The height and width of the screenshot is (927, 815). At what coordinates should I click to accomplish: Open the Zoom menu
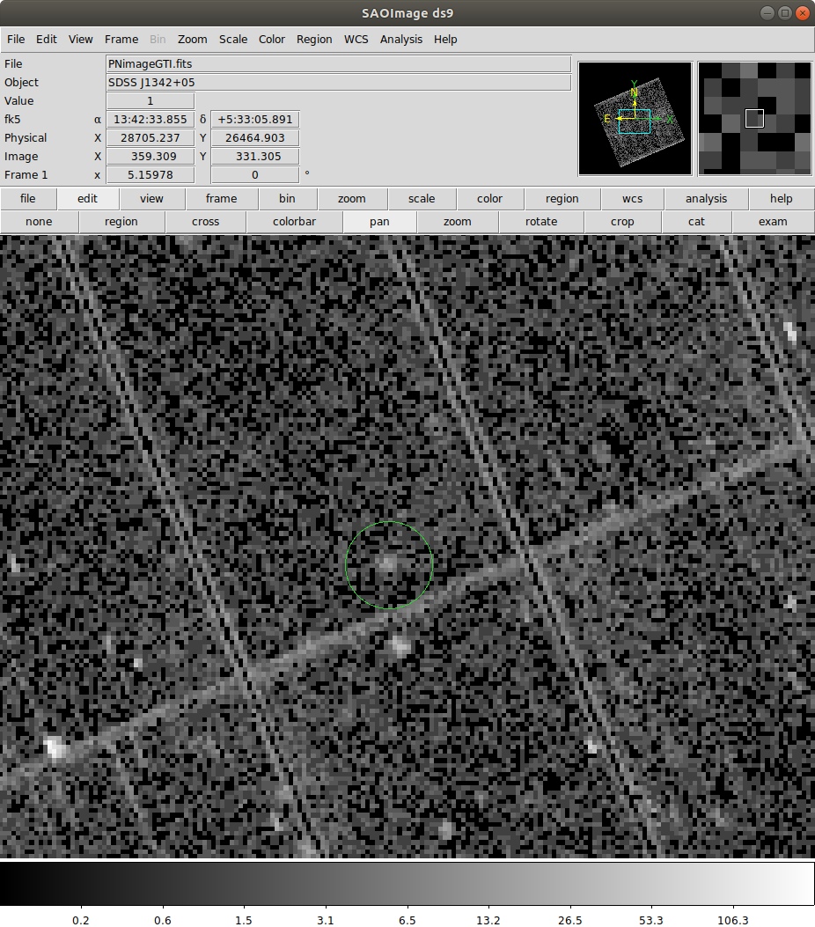tap(193, 40)
